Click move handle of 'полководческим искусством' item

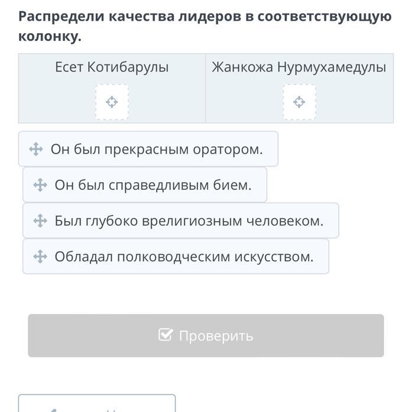(x=40, y=257)
